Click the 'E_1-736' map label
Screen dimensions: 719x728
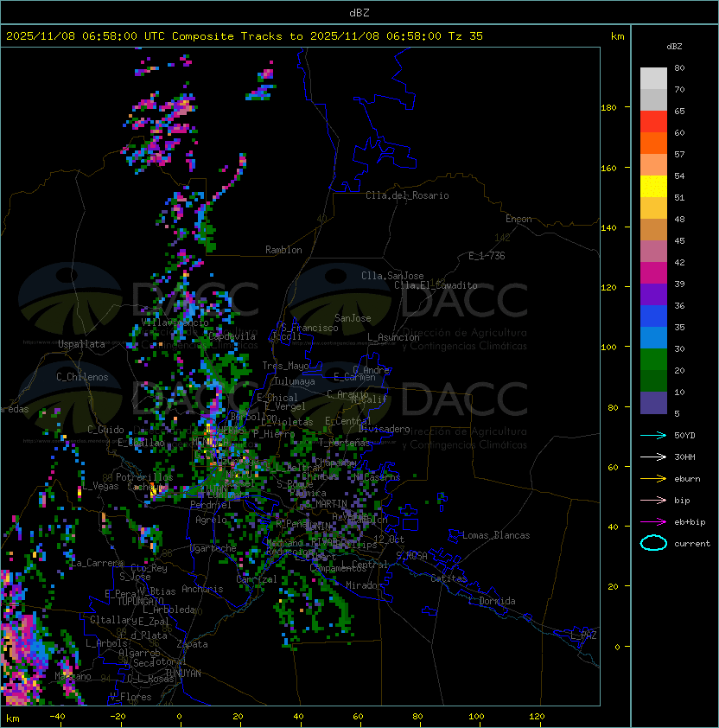click(x=487, y=256)
